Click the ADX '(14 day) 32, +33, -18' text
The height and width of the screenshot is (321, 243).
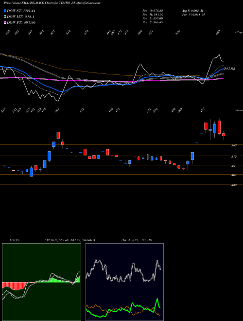pyautogui.click(x=137, y=240)
